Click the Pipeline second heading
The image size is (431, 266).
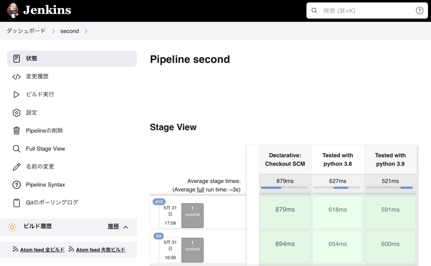click(190, 60)
